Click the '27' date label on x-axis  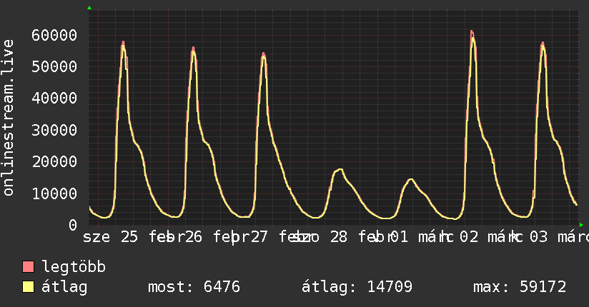coord(259,237)
